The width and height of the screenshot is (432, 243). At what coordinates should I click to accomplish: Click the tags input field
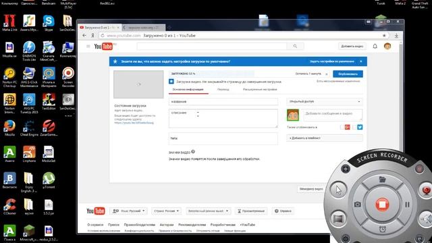point(223,138)
